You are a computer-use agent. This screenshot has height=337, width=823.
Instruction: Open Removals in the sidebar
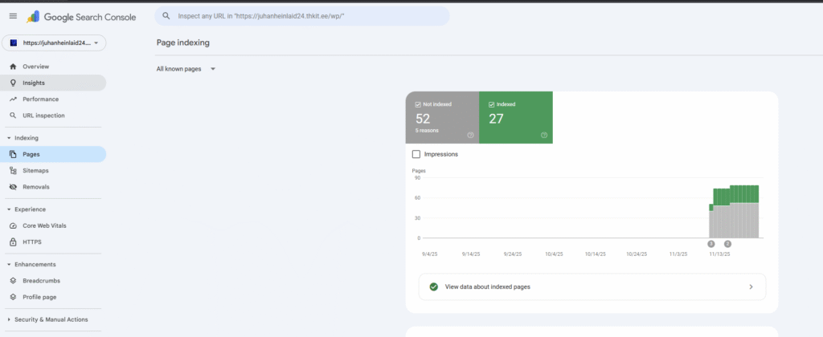tap(35, 187)
